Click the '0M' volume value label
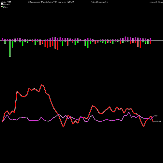 (x=156, y=116)
